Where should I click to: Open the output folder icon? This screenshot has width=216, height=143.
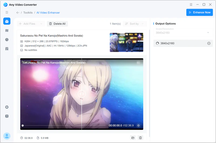[133, 138]
